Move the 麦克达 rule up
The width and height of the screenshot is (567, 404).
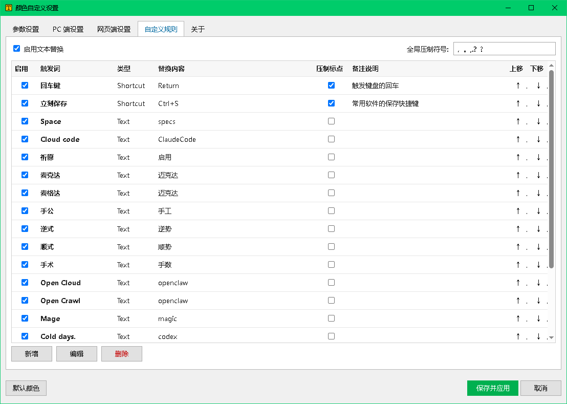point(518,175)
